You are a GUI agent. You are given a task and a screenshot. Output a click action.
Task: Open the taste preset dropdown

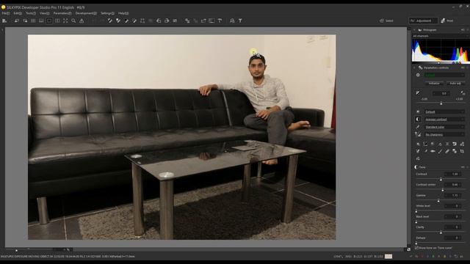(444, 75)
